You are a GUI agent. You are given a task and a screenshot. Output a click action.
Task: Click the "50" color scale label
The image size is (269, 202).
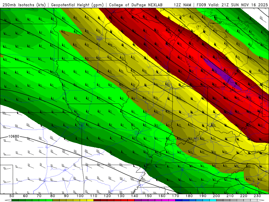[12, 196]
